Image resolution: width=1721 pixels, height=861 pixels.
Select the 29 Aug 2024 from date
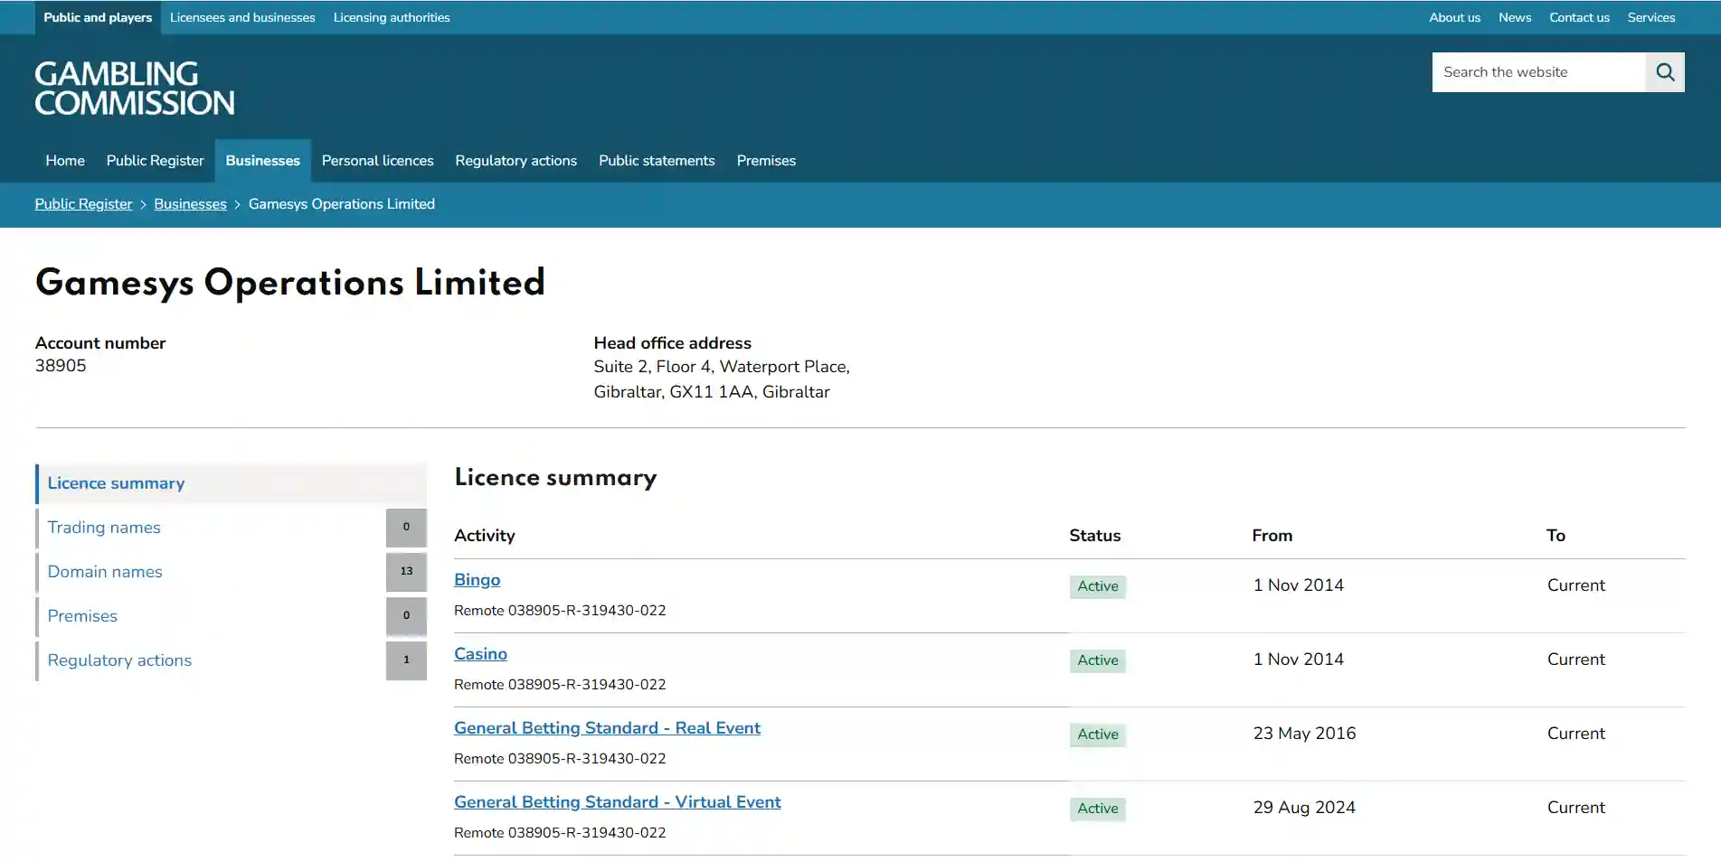click(1304, 808)
